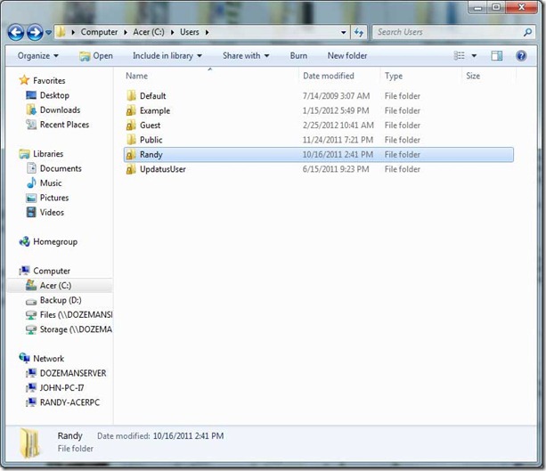Open the Storage network drive

(x=76, y=329)
